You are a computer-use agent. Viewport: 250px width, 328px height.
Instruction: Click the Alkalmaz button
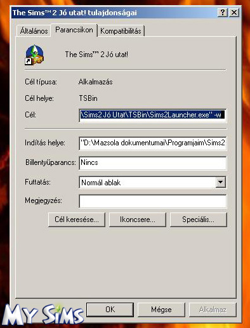[x=213, y=310]
